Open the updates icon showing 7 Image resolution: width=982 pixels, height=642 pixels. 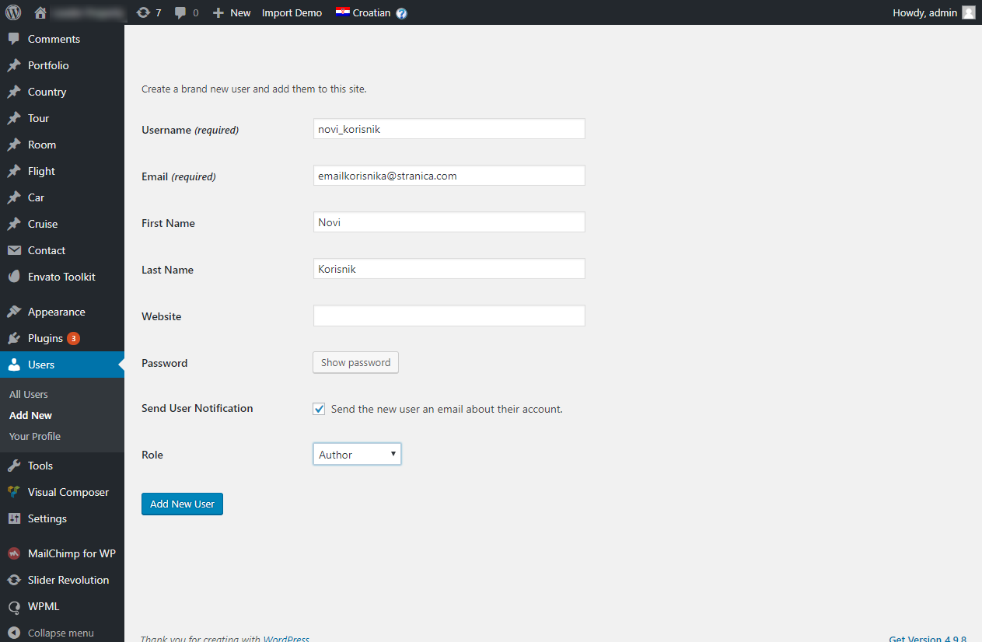click(x=143, y=12)
